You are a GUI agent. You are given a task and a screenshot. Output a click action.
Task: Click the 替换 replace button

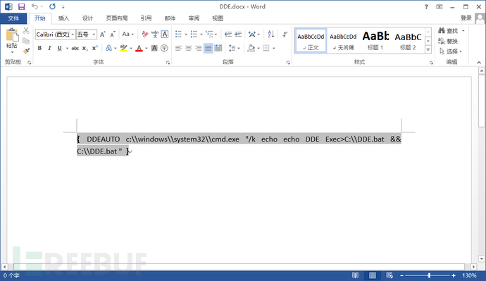click(448, 41)
